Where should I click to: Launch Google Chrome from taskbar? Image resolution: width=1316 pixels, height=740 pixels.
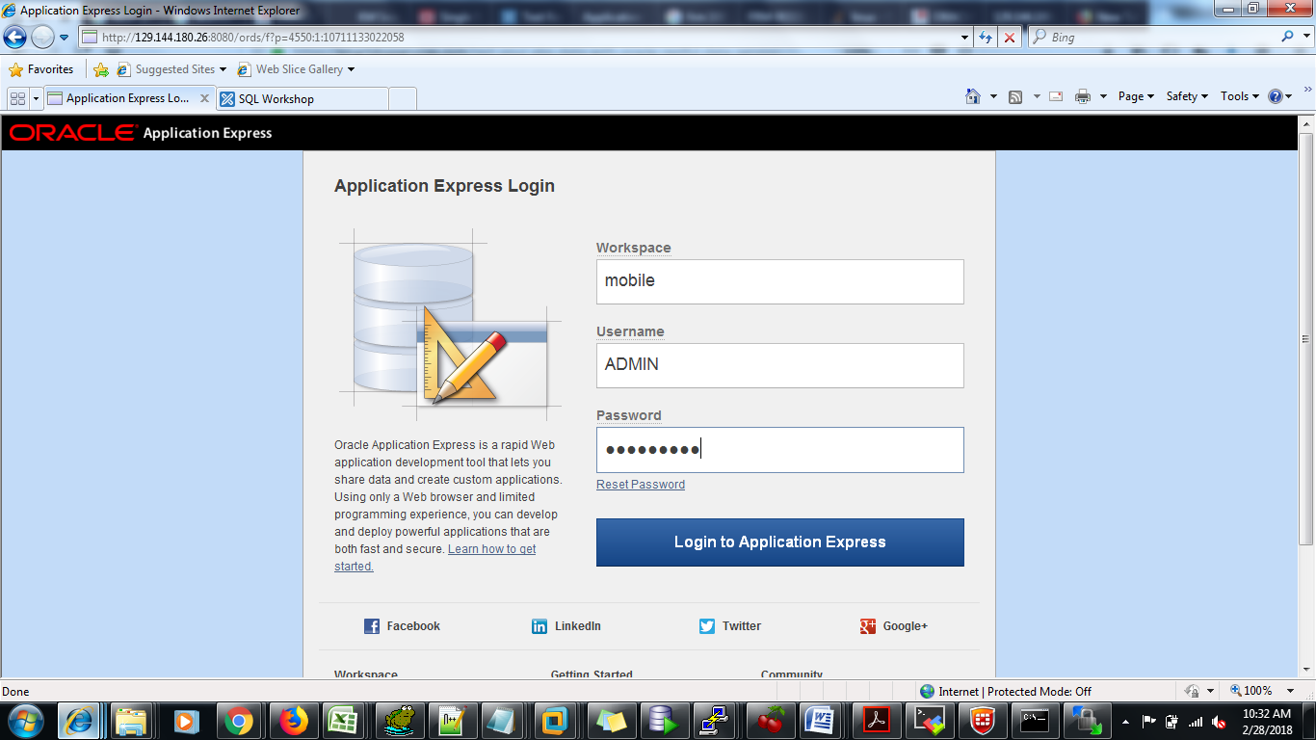tap(238, 720)
